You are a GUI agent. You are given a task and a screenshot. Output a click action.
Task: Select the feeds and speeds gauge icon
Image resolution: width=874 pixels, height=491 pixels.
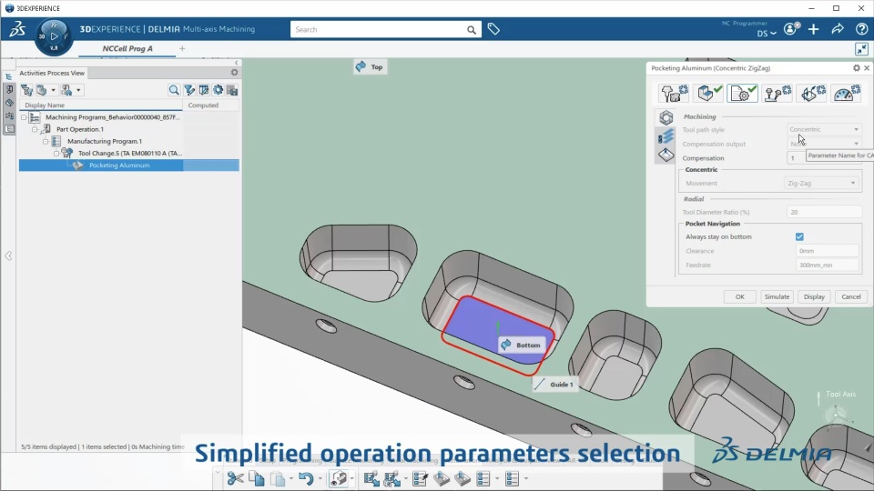pyautogui.click(x=847, y=93)
